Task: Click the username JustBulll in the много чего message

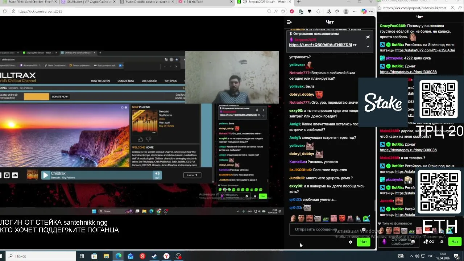Action: pyautogui.click(x=297, y=178)
